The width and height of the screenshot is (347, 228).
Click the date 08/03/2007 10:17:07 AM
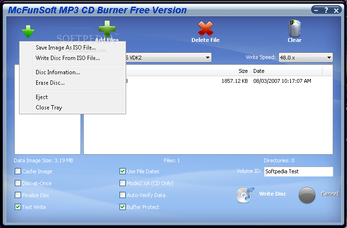282,81
